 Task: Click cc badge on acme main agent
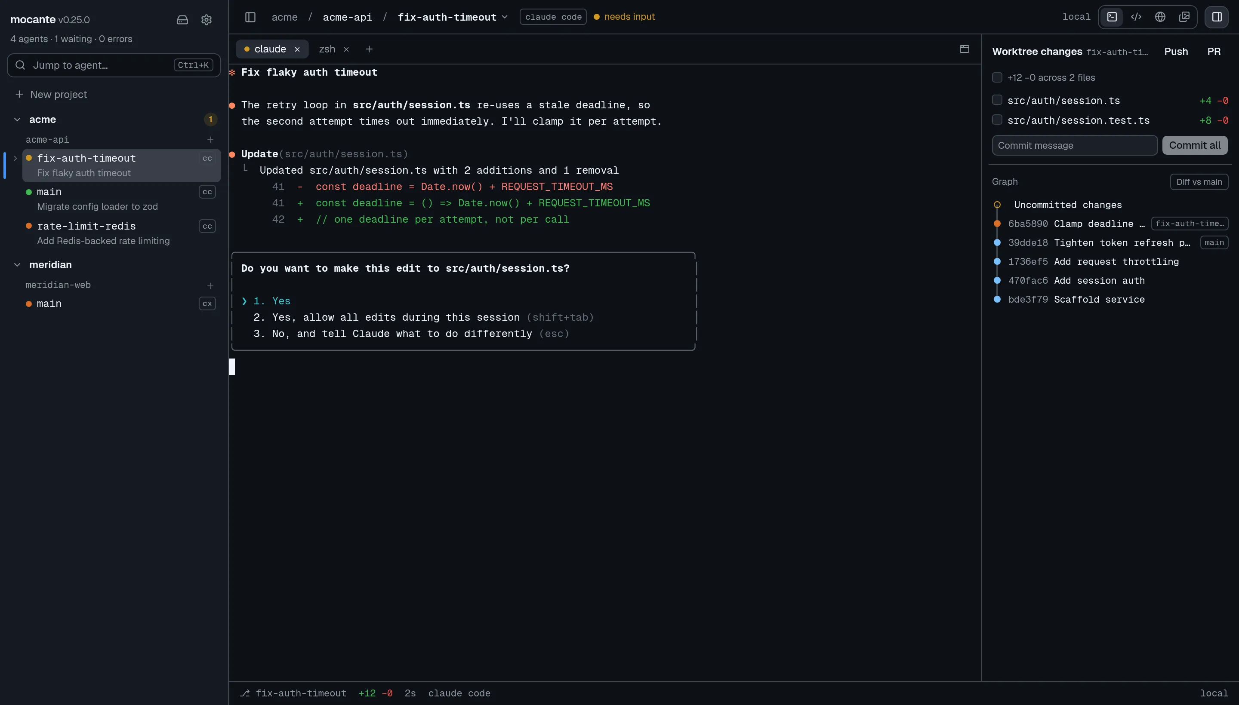coord(207,192)
